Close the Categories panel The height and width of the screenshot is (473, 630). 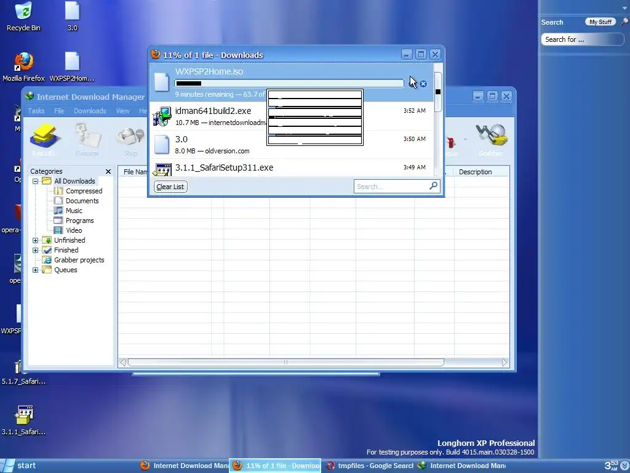(x=108, y=171)
